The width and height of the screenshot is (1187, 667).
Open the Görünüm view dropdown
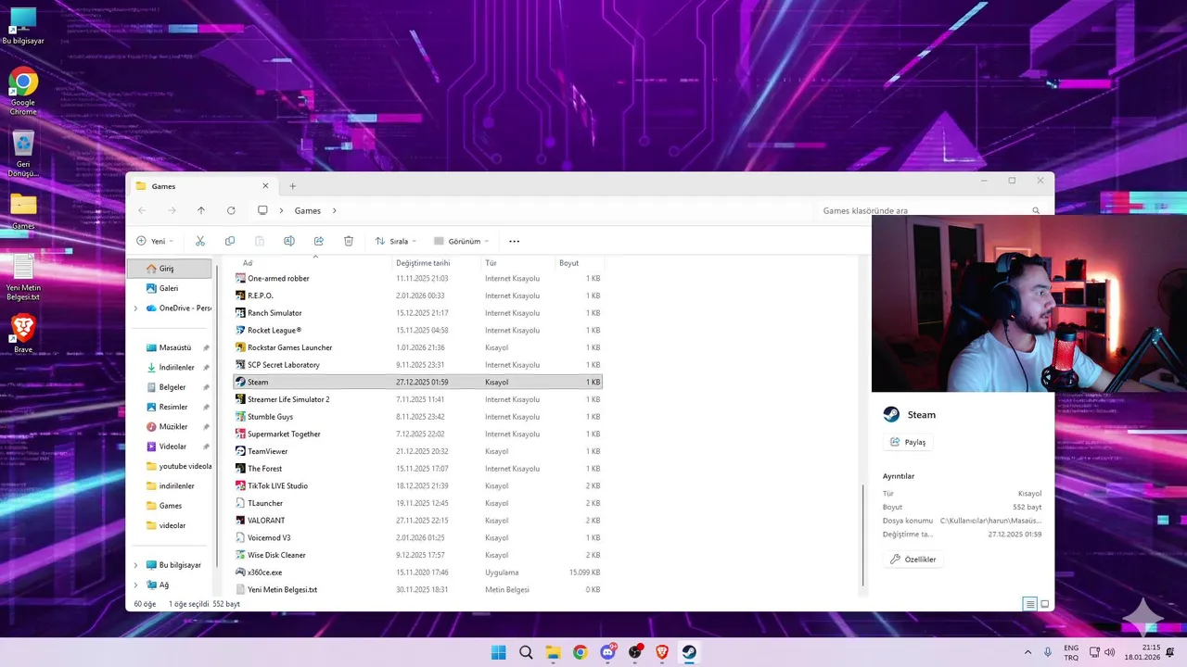coord(461,241)
